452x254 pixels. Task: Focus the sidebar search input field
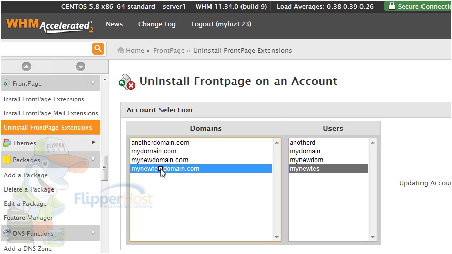click(46, 49)
